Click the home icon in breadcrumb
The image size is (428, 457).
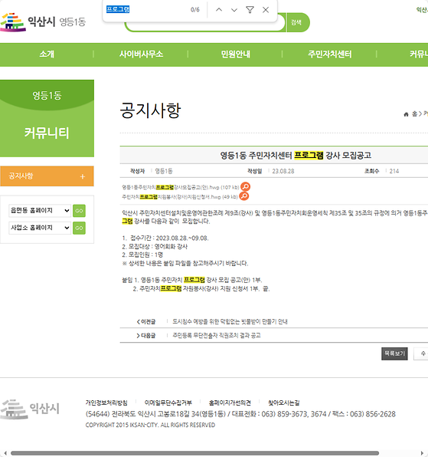tap(406, 114)
